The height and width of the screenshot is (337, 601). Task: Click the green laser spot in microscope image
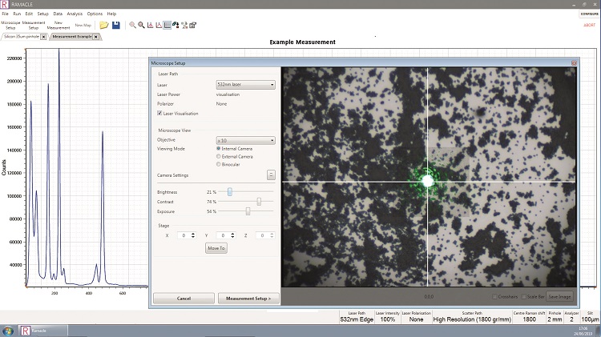(x=428, y=181)
